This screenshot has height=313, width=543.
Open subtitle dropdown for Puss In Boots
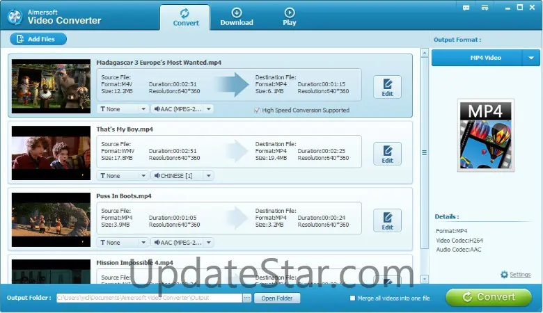123,243
